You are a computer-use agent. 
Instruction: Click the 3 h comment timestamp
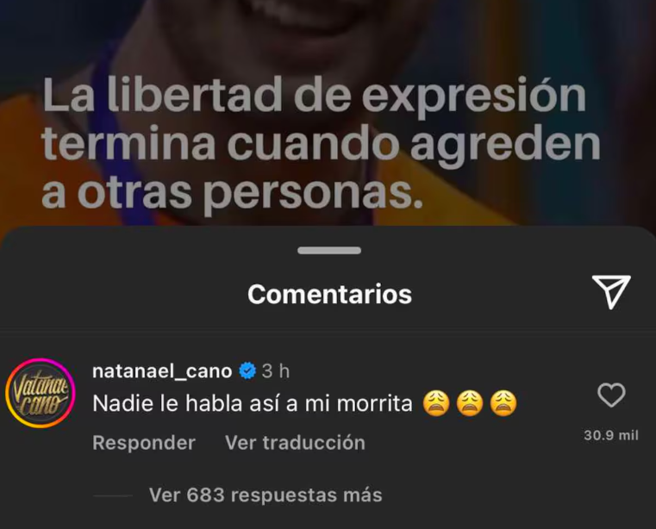click(276, 371)
